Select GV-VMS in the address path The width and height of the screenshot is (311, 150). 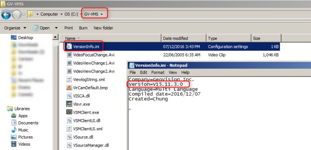(91, 14)
